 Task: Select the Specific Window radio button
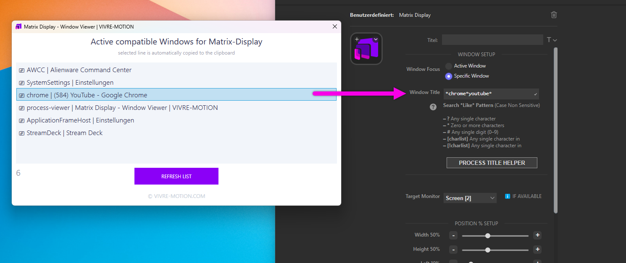tap(448, 76)
